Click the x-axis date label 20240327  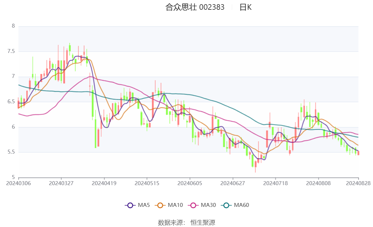[61, 183]
